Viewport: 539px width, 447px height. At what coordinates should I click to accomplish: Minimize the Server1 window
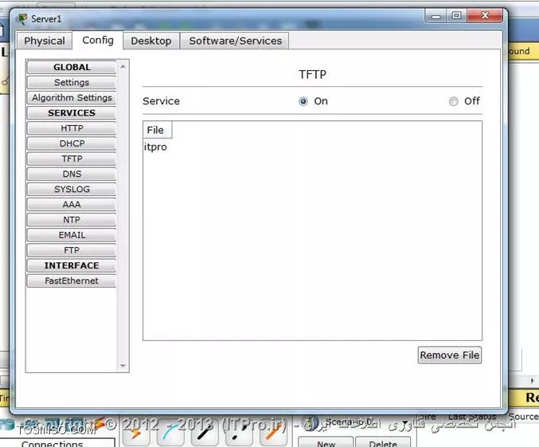[435, 16]
